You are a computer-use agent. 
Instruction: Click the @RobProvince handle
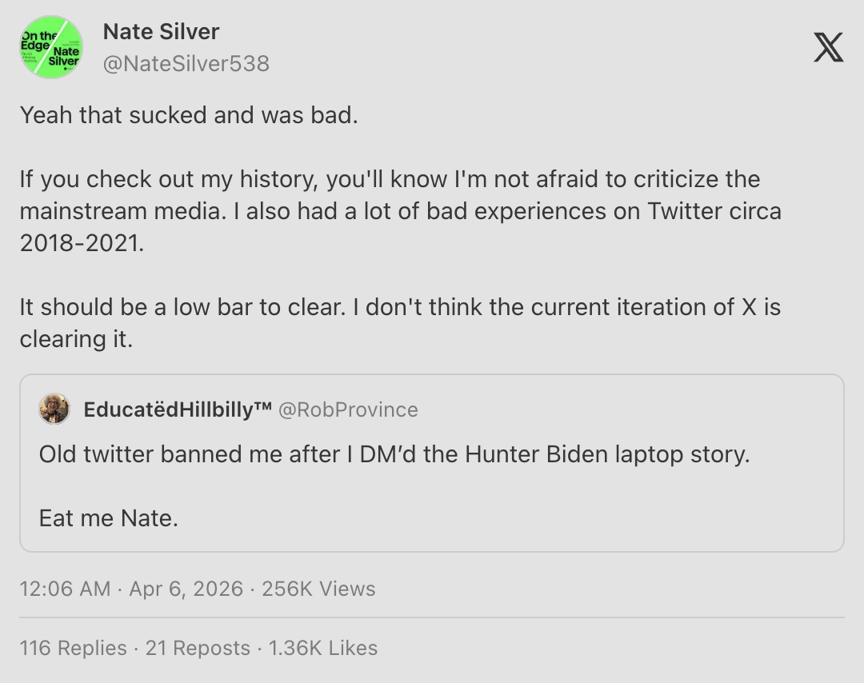pos(348,409)
